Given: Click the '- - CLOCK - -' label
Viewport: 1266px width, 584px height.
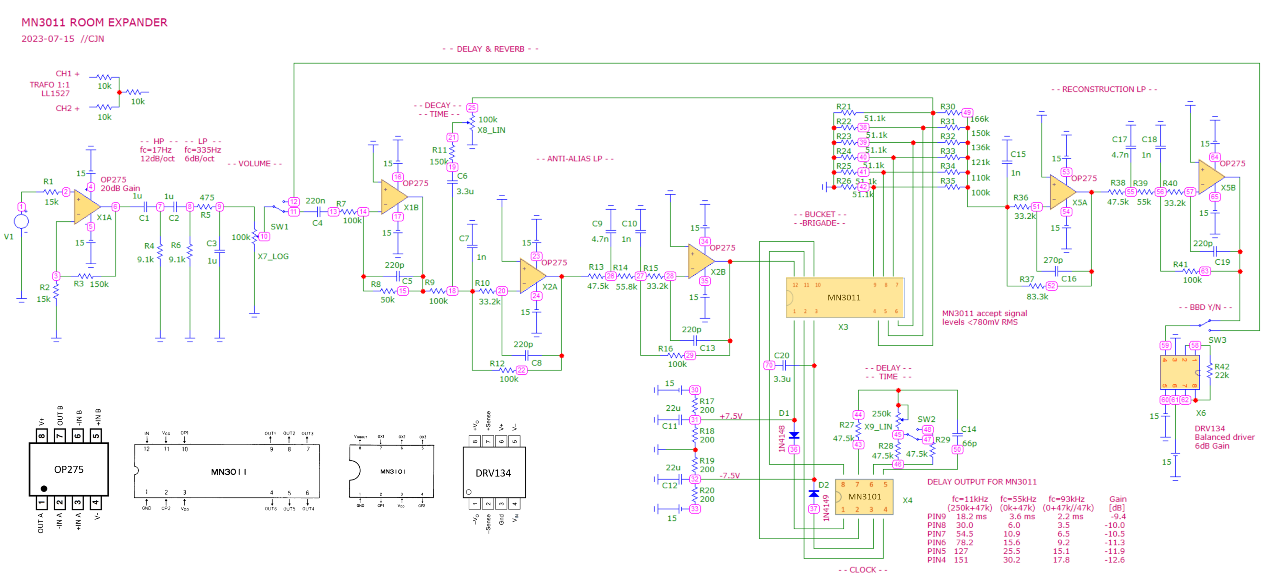Looking at the screenshot, I should coord(863,570).
